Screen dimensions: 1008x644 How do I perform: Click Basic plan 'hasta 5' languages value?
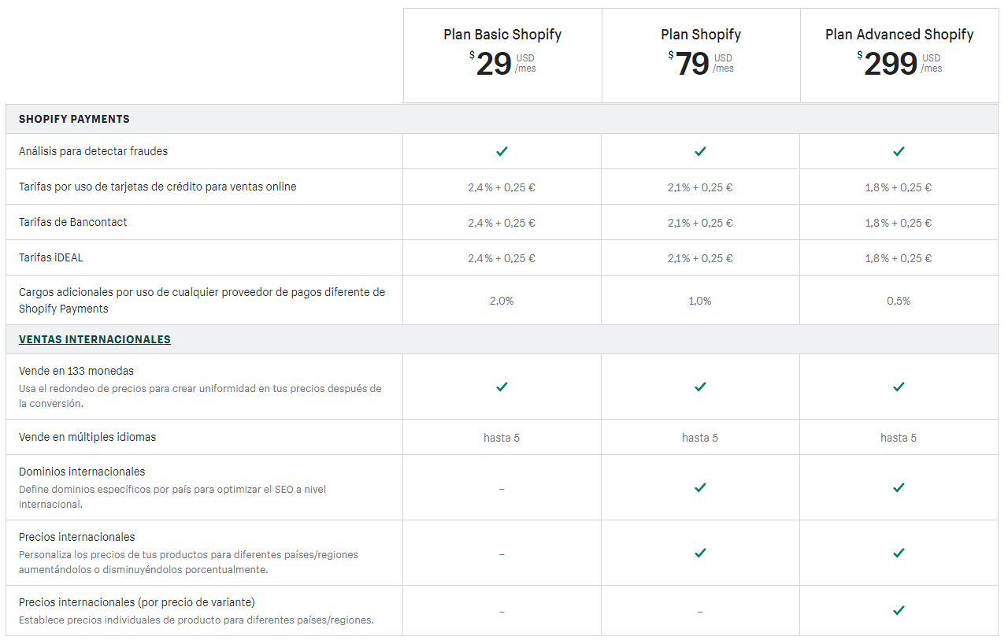[502, 438]
